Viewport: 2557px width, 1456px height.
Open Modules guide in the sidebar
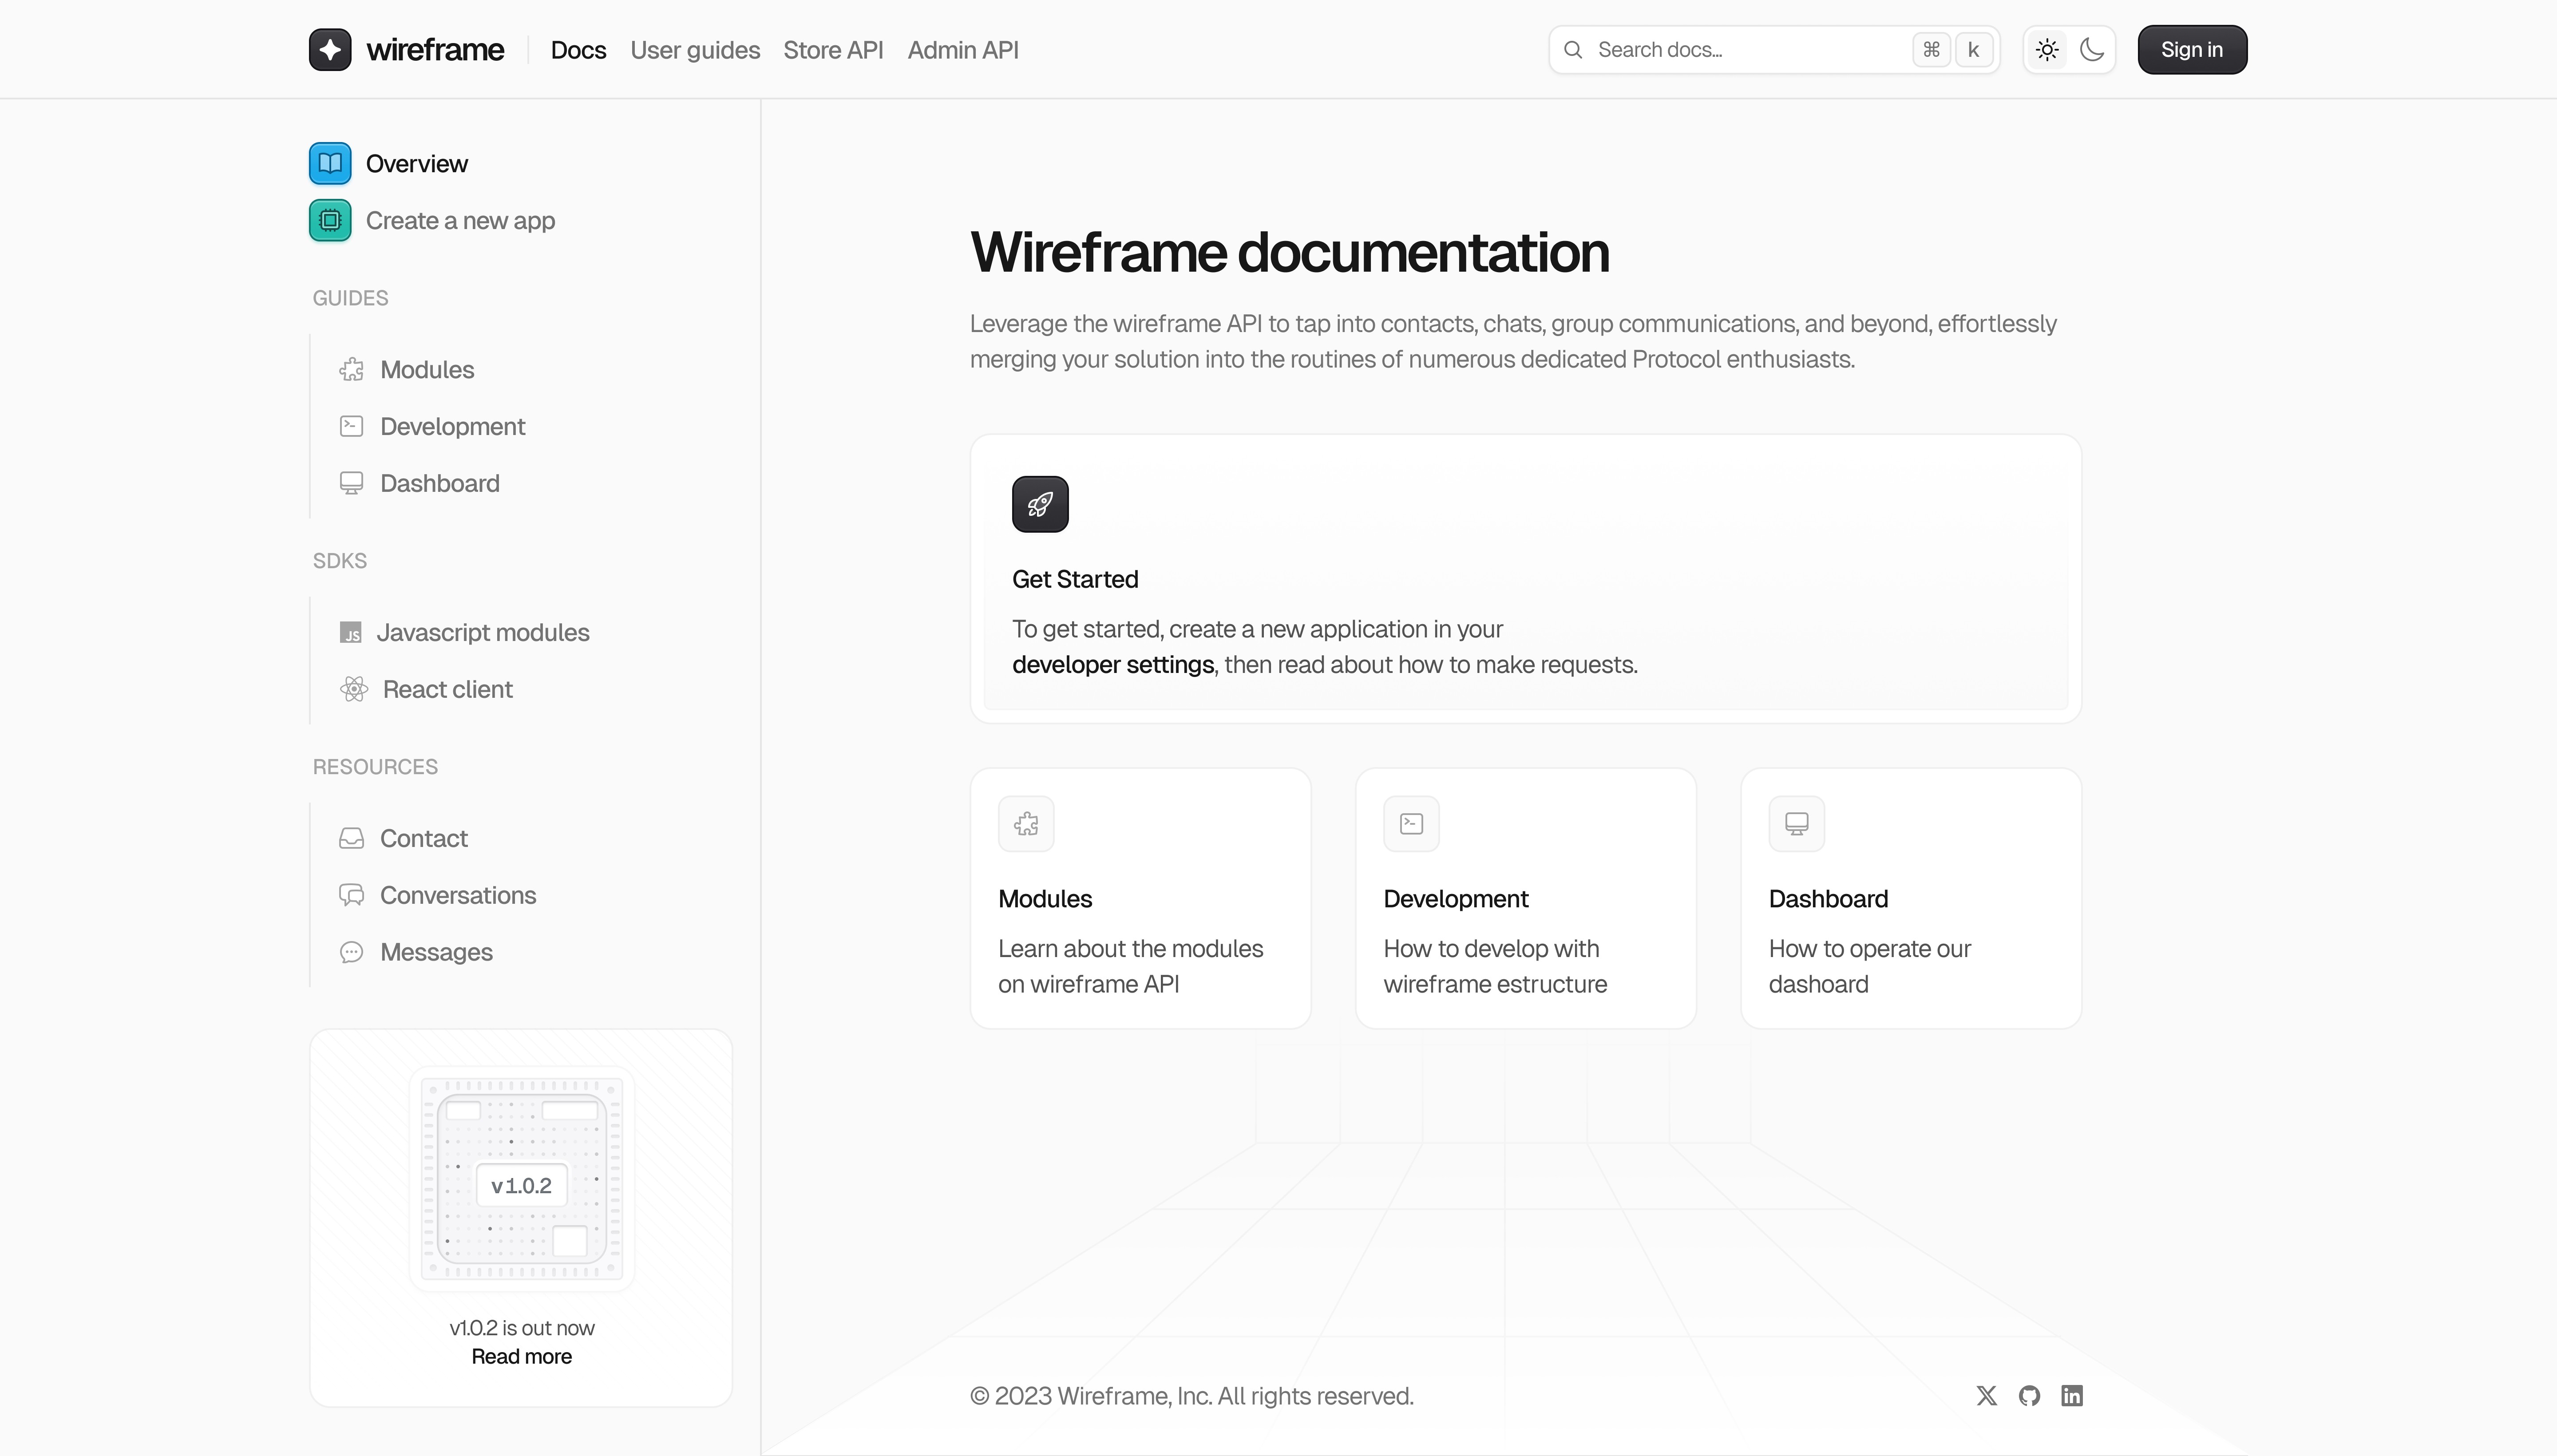427,370
